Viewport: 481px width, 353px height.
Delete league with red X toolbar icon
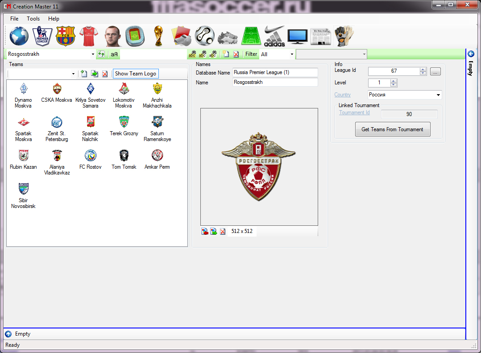pyautogui.click(x=236, y=54)
